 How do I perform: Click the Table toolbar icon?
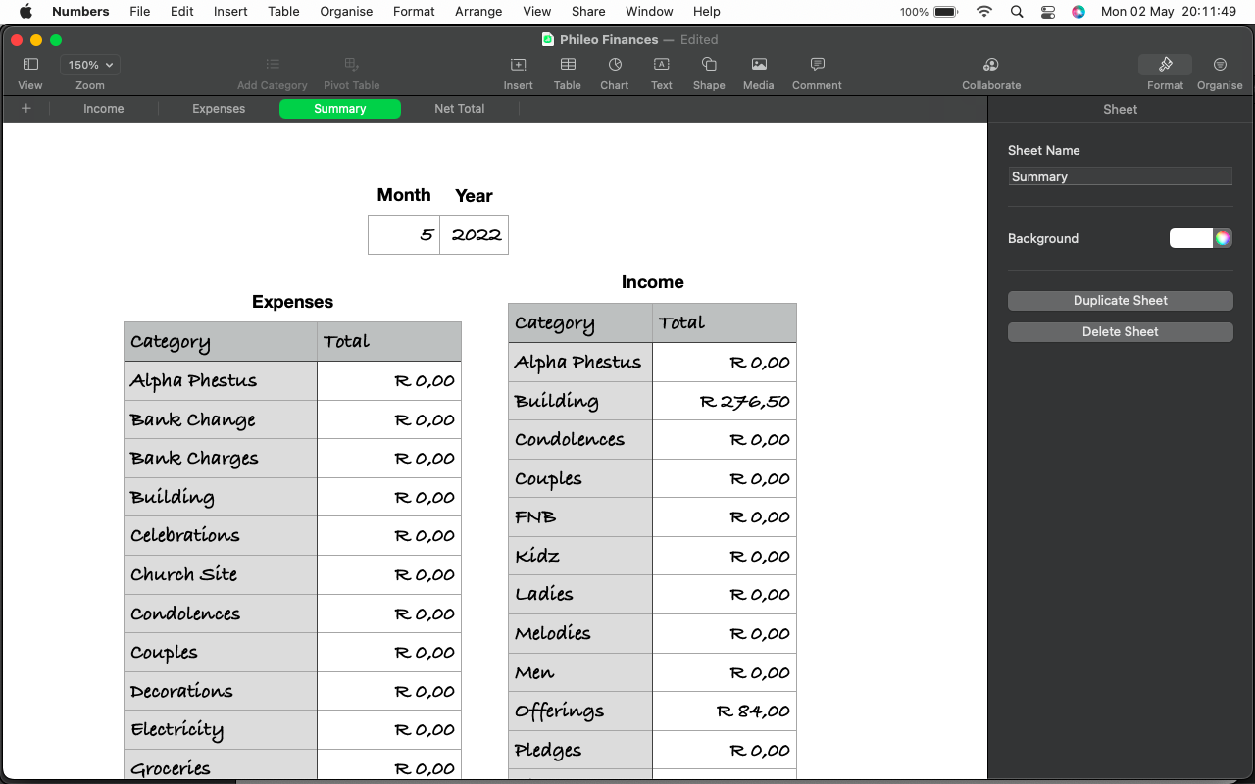coord(568,65)
